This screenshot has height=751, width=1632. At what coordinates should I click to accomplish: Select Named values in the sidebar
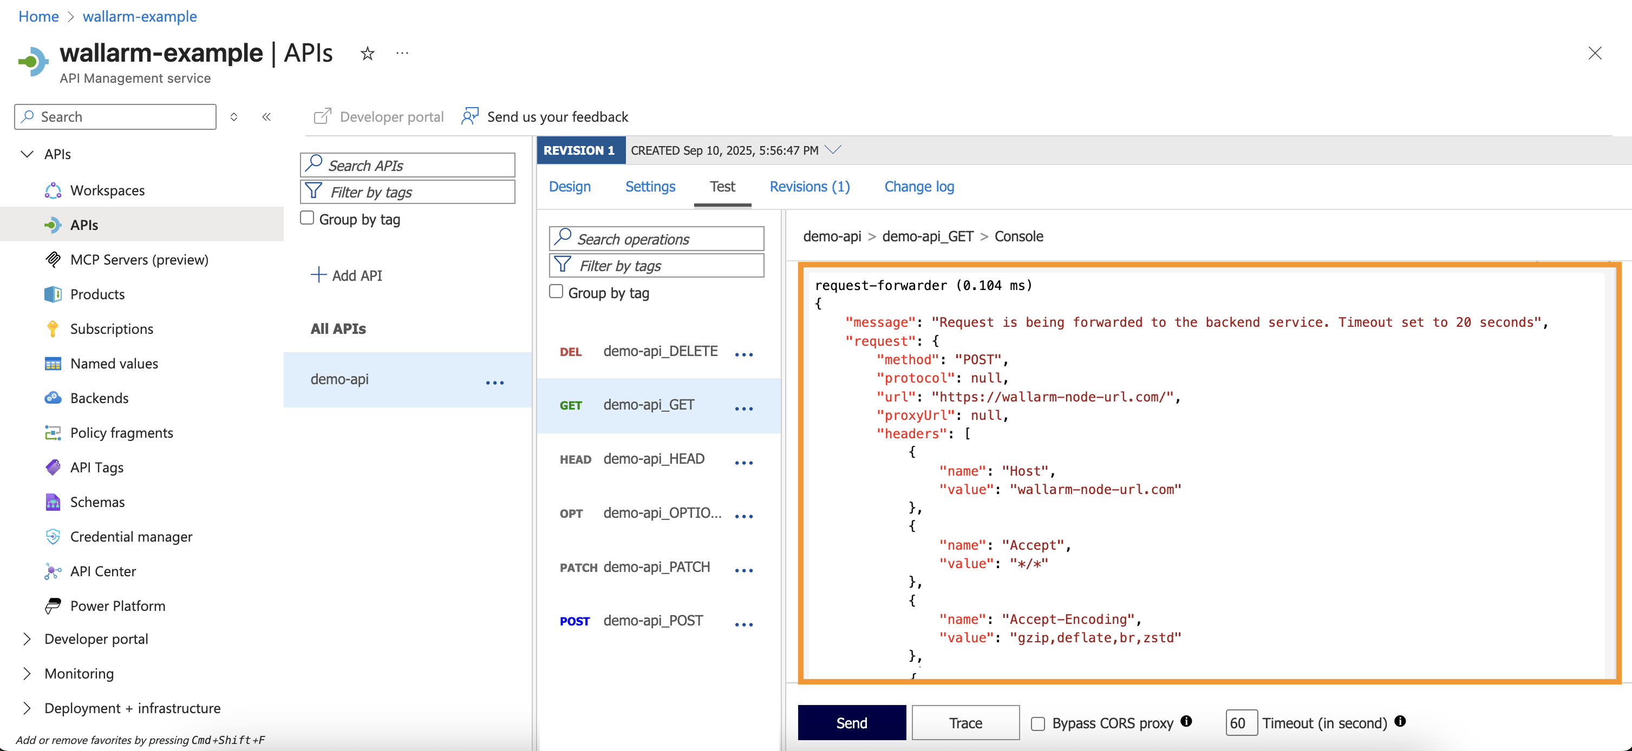click(114, 364)
